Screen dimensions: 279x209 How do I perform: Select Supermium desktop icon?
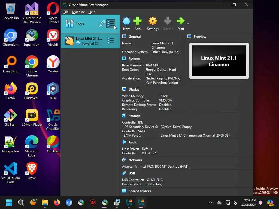(32, 38)
